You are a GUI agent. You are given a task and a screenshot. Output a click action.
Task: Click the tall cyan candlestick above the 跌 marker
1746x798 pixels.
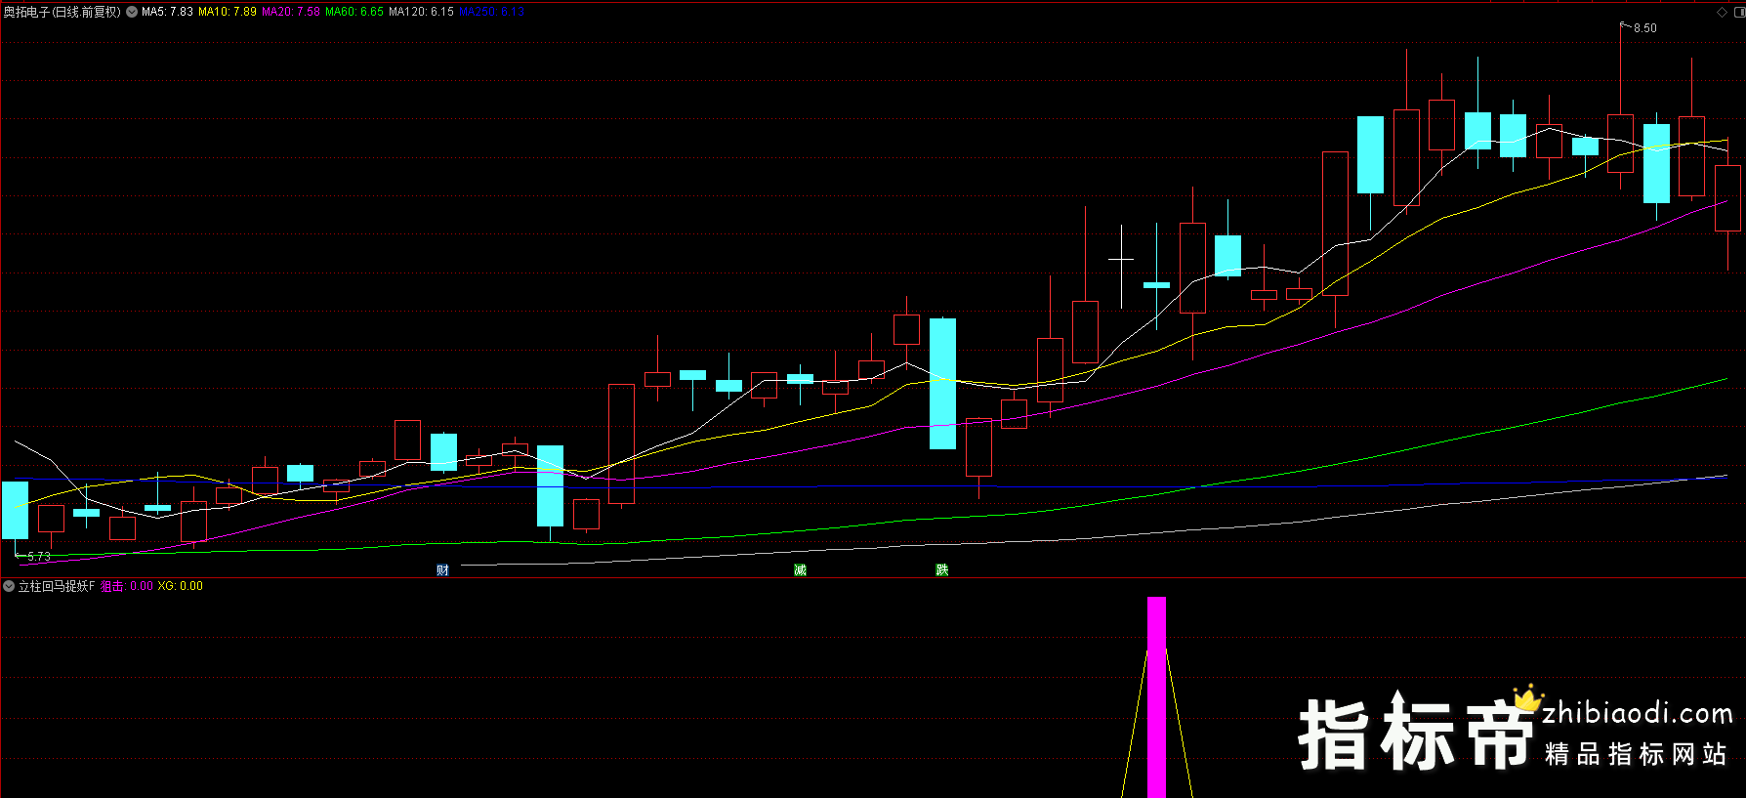[x=942, y=384]
